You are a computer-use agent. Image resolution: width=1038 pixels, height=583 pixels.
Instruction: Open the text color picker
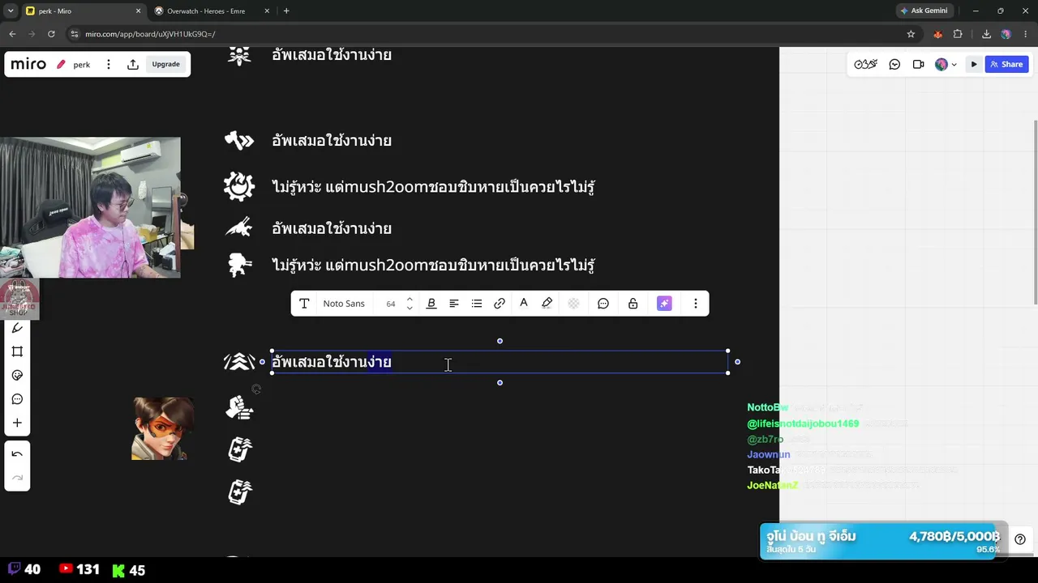[x=524, y=304]
